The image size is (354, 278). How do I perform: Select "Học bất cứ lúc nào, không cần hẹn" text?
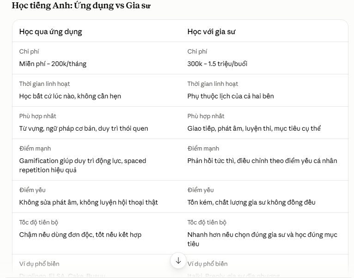(x=70, y=97)
